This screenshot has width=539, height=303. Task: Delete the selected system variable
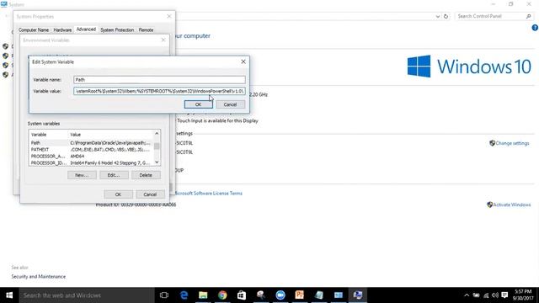point(146,175)
